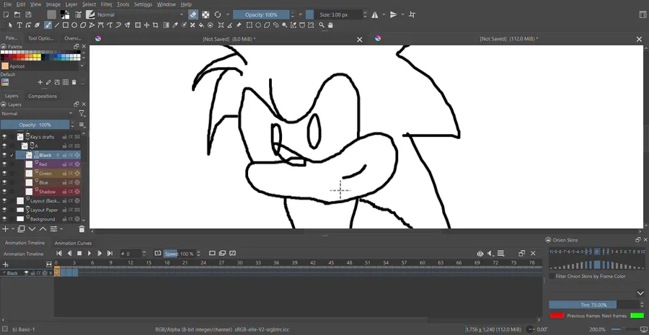Open the layer blending mode Normal dropdown
This screenshot has height=335, width=649.
37,113
